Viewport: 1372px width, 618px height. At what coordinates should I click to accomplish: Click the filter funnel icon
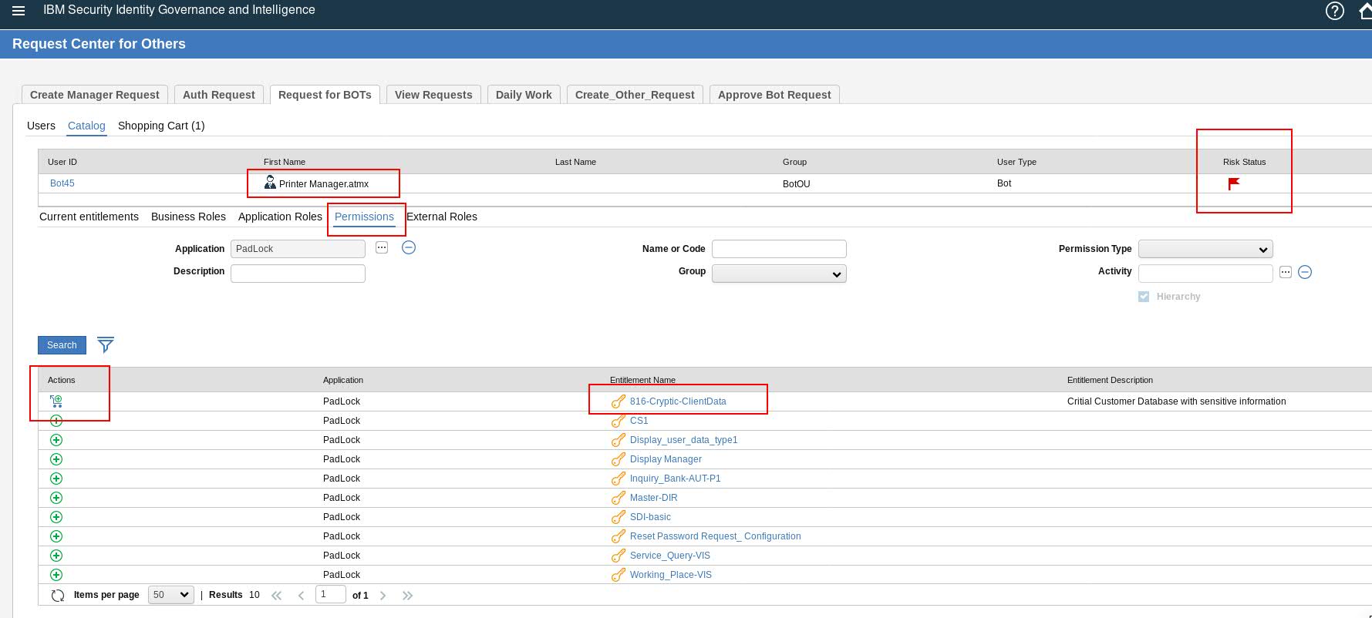click(106, 344)
